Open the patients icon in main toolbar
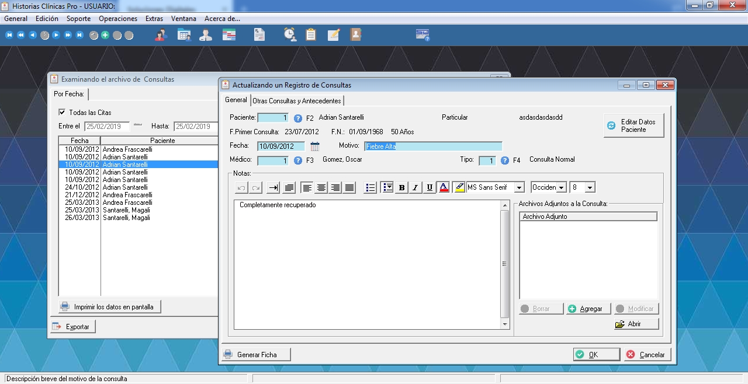The width and height of the screenshot is (748, 384). (161, 35)
